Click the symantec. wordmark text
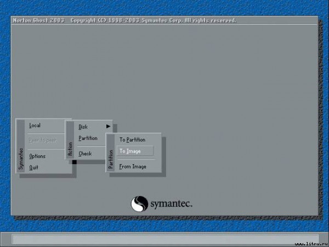 (x=171, y=204)
